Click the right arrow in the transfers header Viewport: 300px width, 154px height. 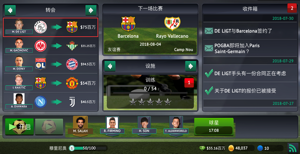click(x=91, y=10)
